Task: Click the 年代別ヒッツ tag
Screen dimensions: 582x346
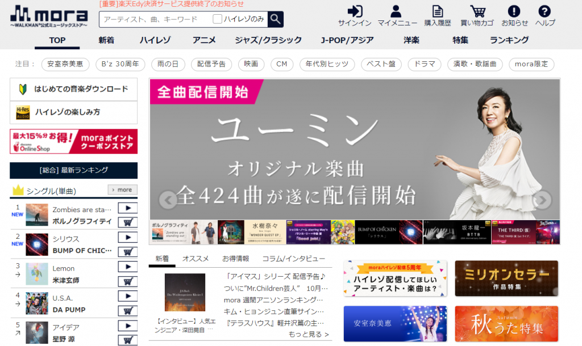Action: pos(327,64)
